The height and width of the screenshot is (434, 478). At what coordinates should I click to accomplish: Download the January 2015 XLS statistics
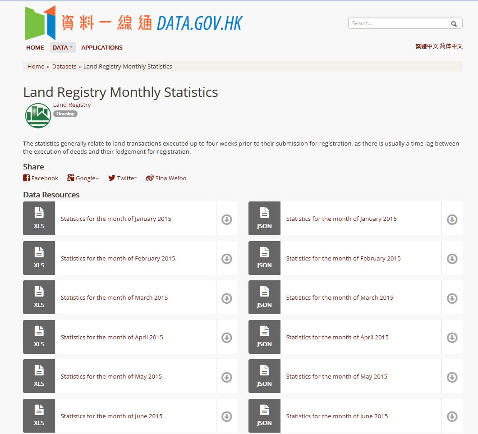[x=226, y=219]
